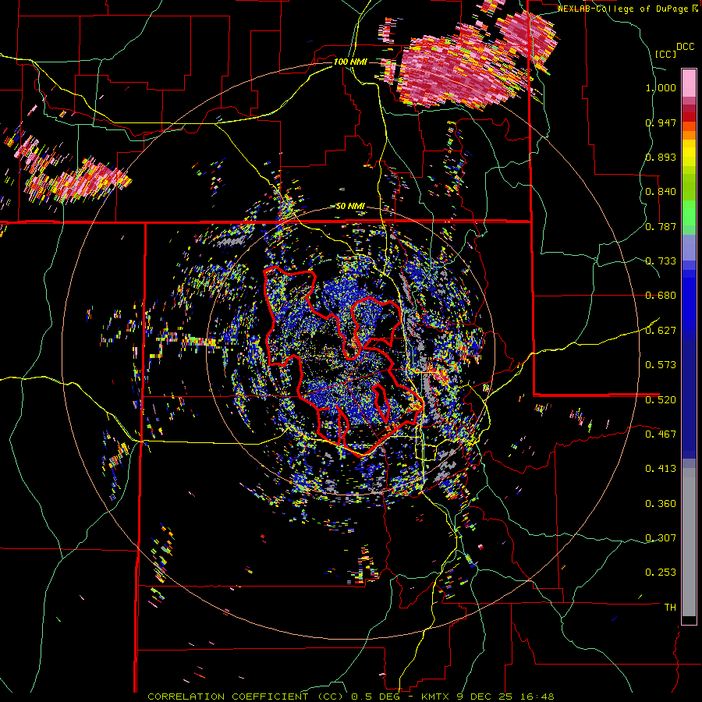Screen dimensions: 702x702
Task: Click the 0.627 legend value
Action: (661, 331)
